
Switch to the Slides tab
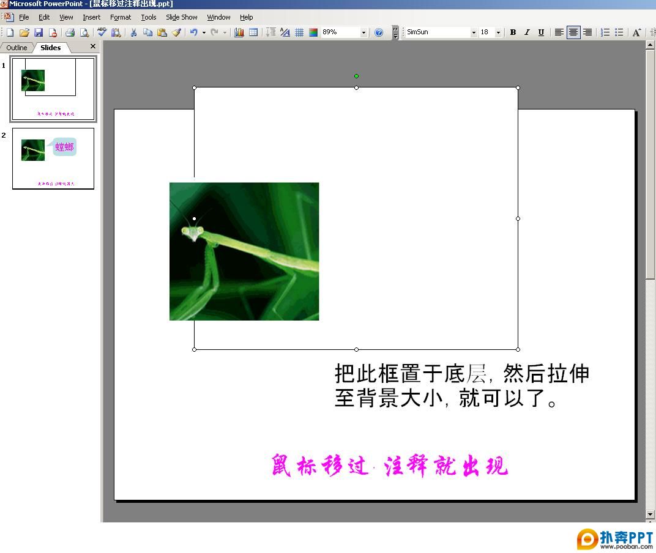(x=51, y=48)
